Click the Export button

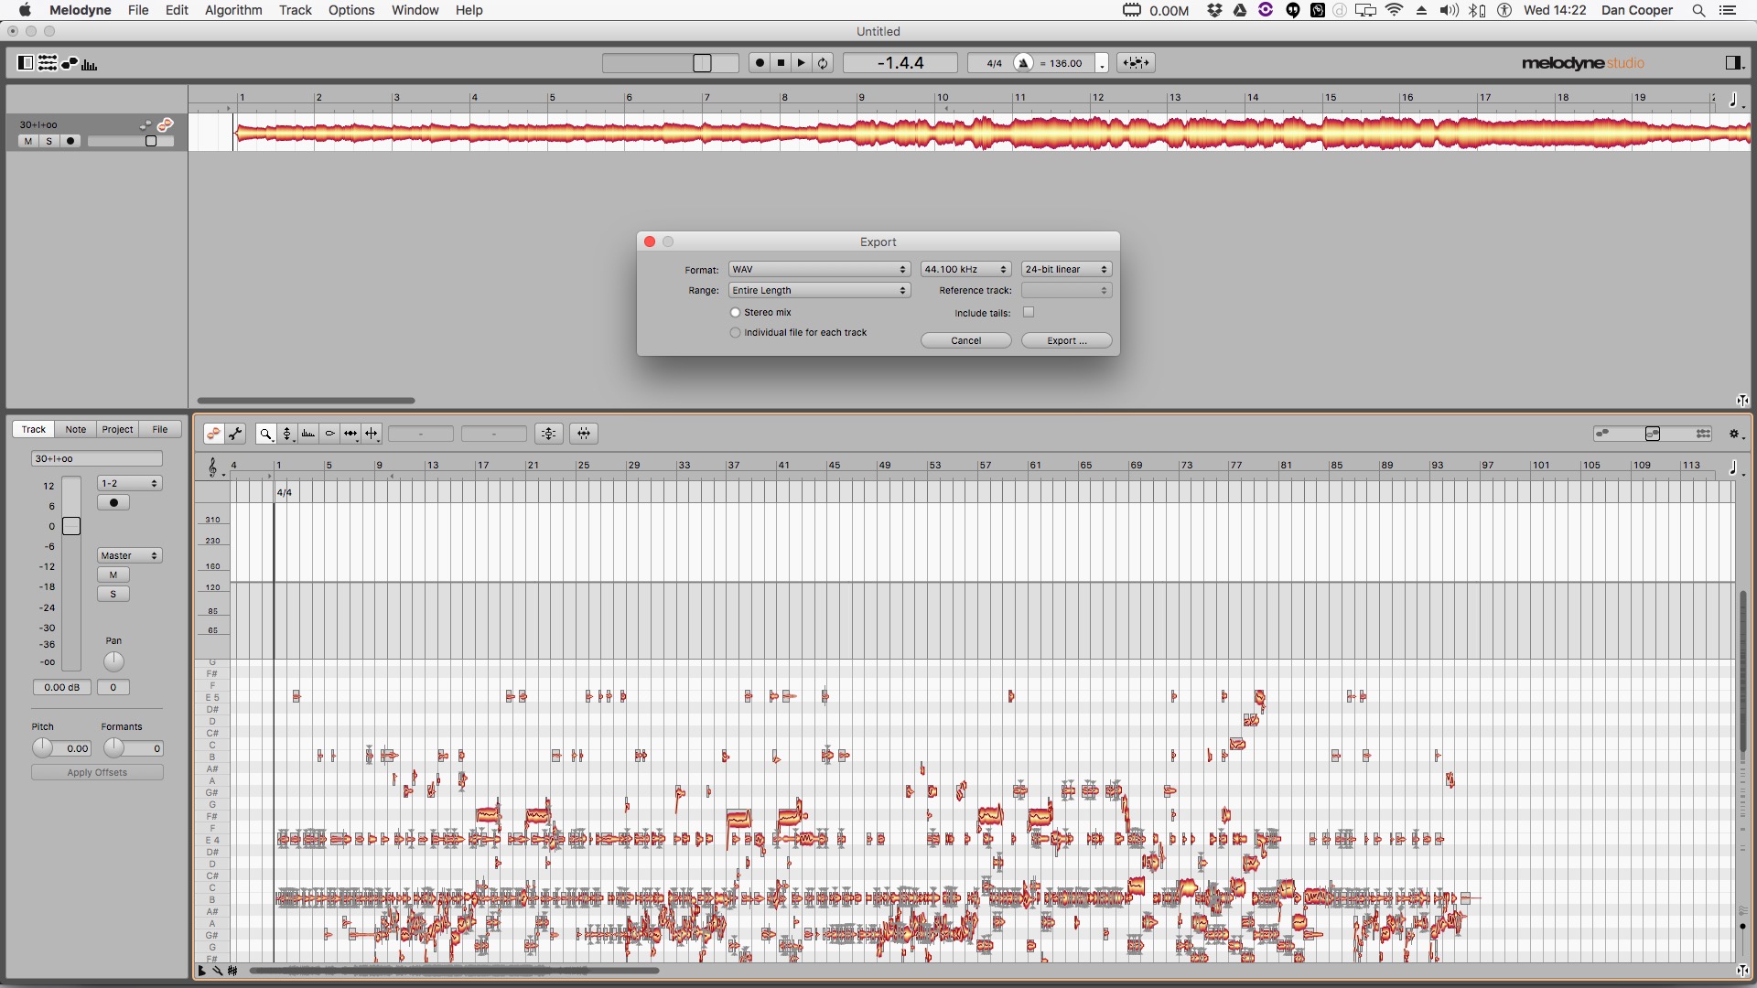pyautogui.click(x=1063, y=339)
